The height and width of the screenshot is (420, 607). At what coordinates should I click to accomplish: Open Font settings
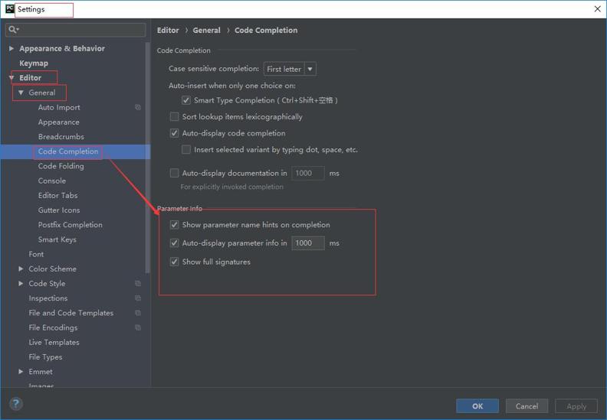pos(36,254)
